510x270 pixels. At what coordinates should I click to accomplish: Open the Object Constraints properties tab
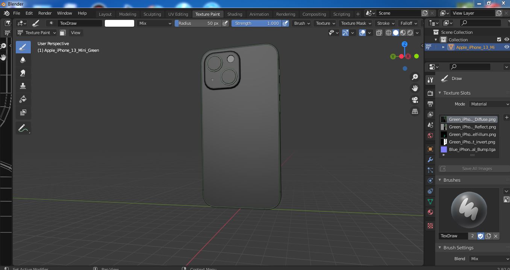click(430, 191)
